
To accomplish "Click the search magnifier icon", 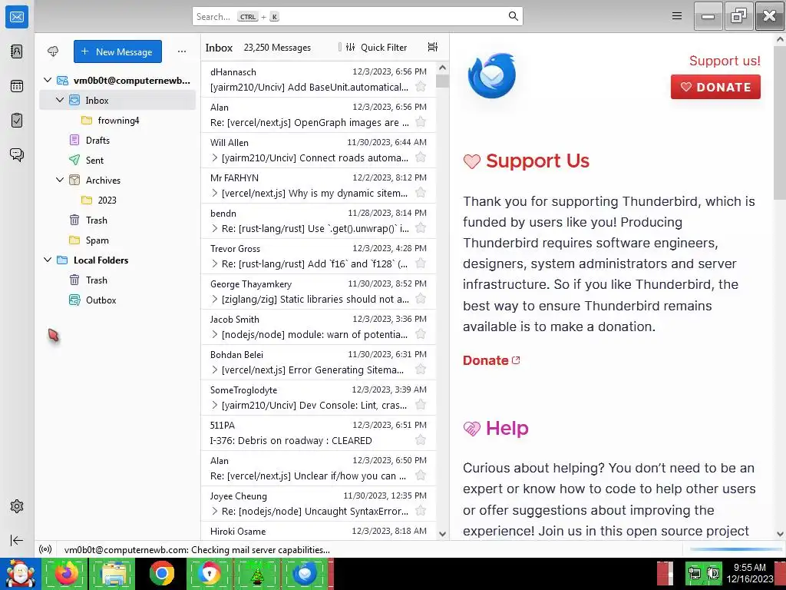I will tap(513, 16).
